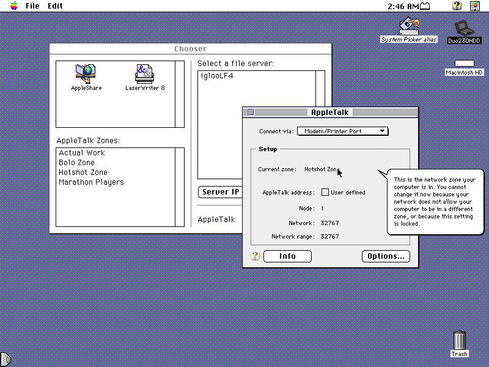Click the Options... button
This screenshot has height=367, width=489.
386,256
